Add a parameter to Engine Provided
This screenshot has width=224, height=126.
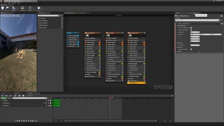point(62,27)
